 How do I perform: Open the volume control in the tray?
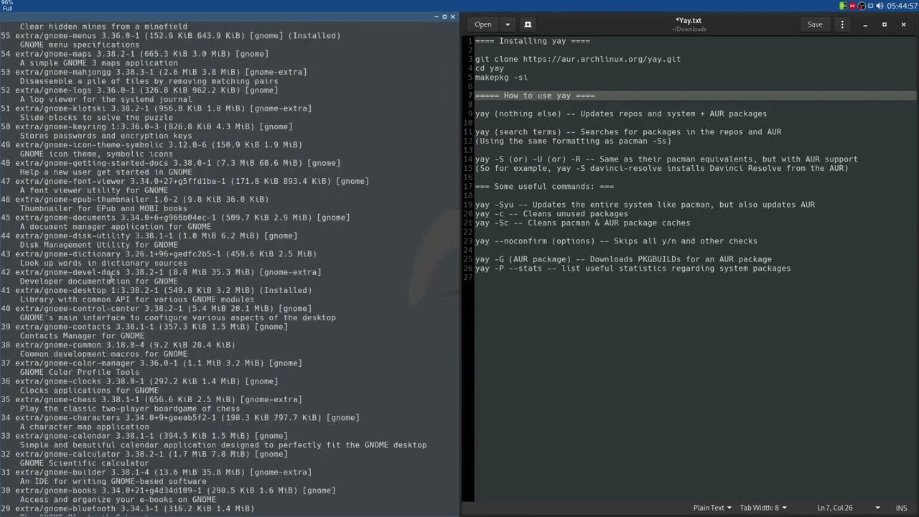880,6
